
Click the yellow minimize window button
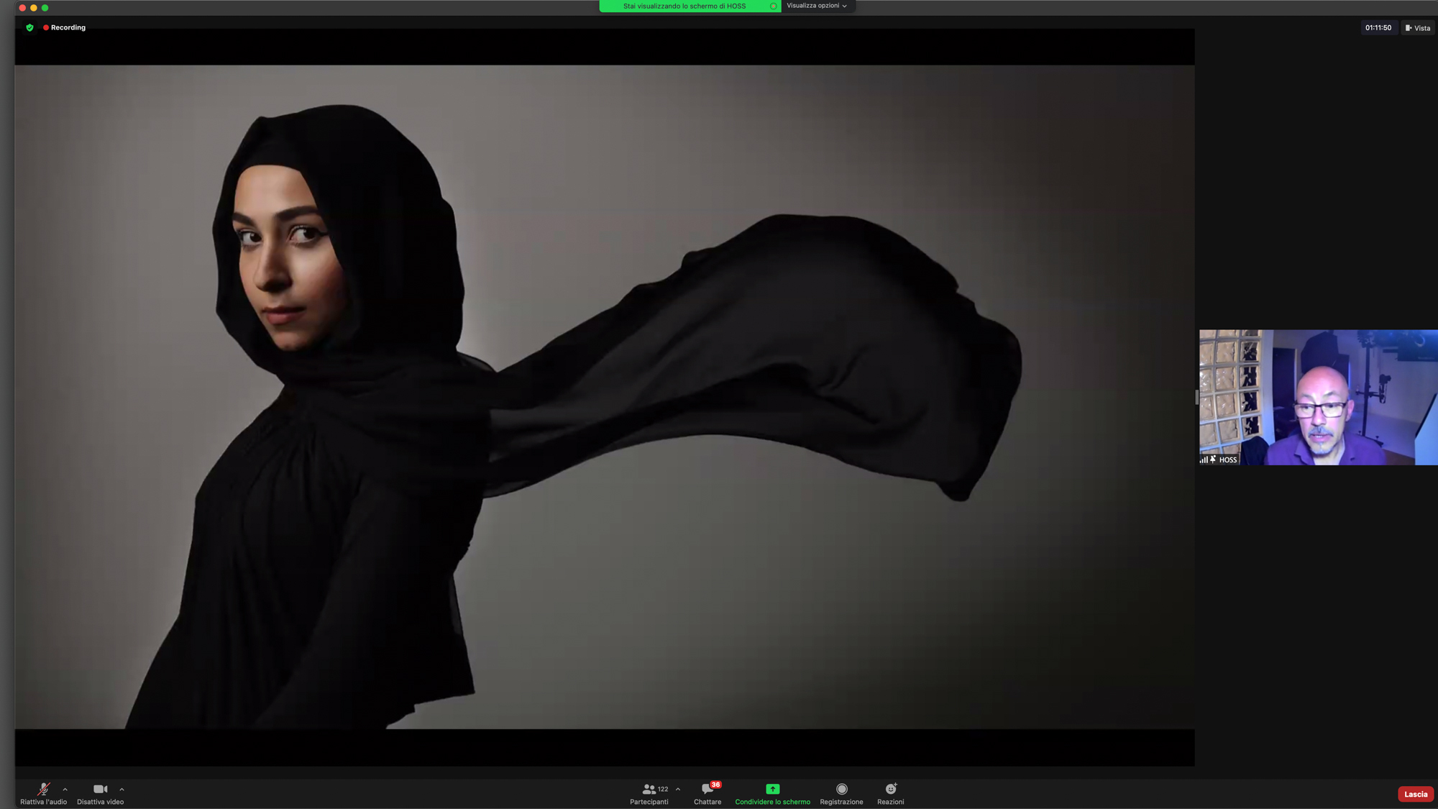tap(33, 8)
